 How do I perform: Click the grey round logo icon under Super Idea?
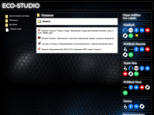[x=136, y=68]
